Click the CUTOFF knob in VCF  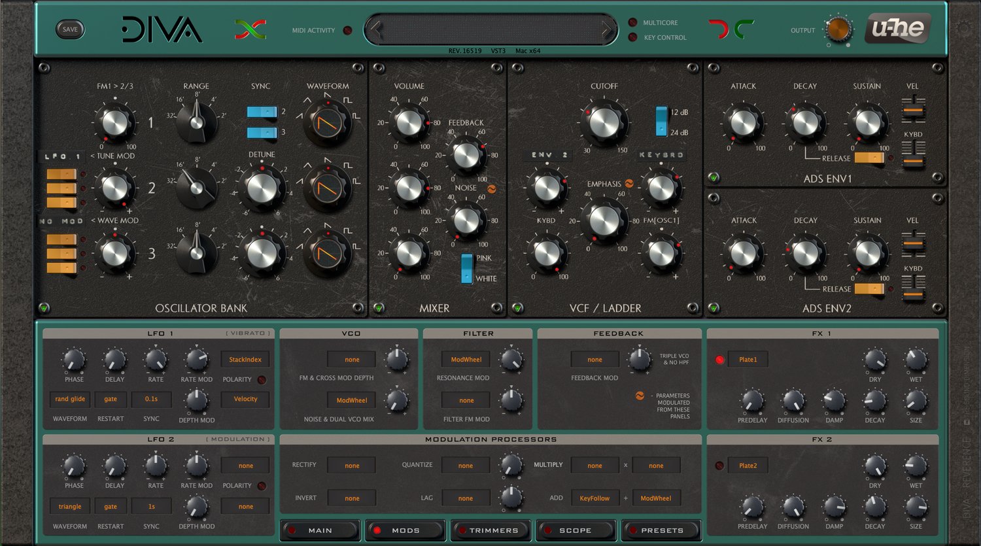[x=604, y=122]
